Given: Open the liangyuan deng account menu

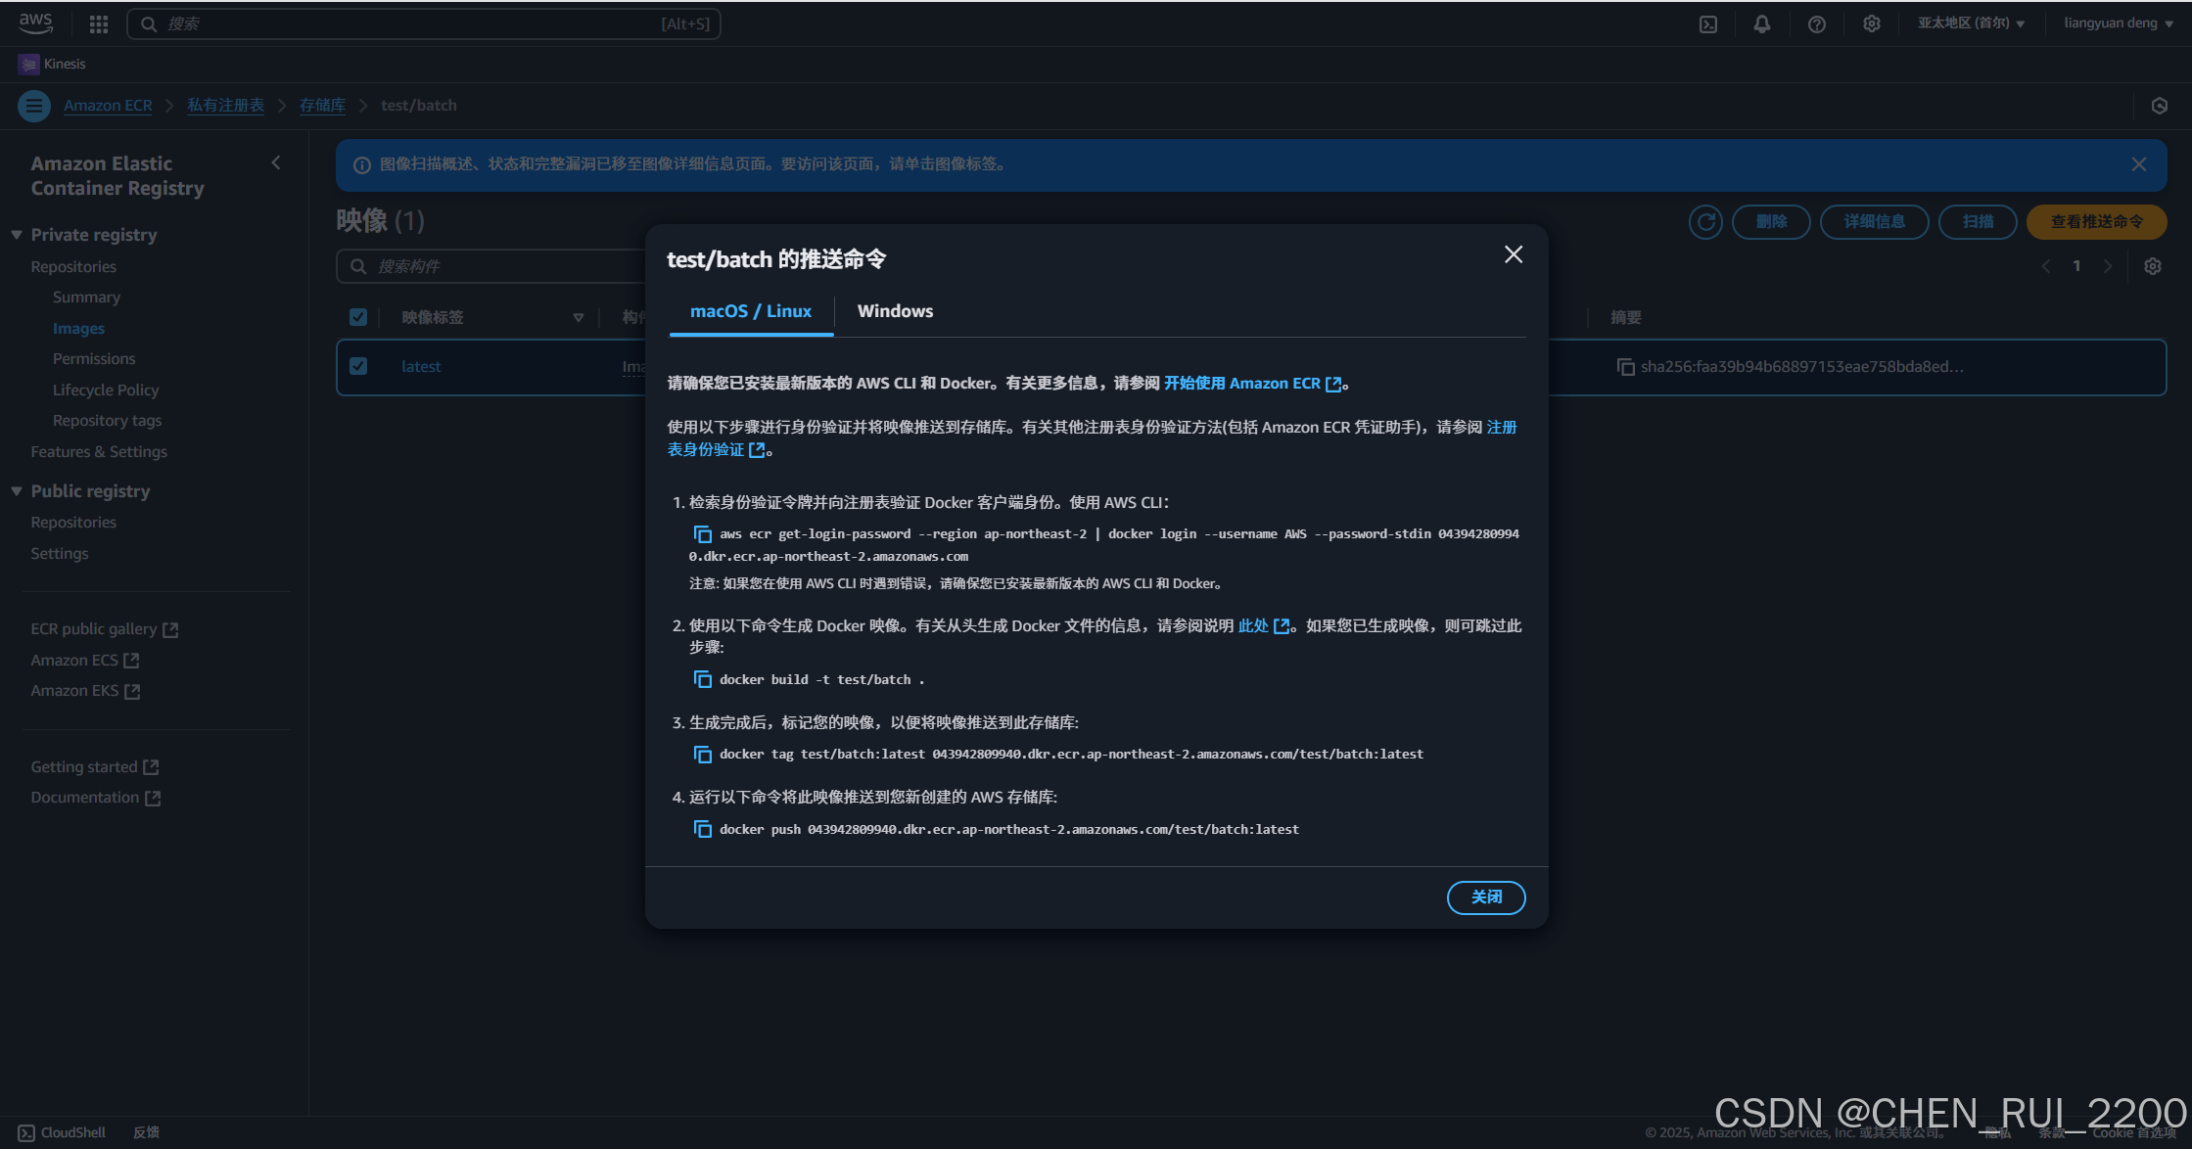Looking at the screenshot, I should coord(2118,23).
